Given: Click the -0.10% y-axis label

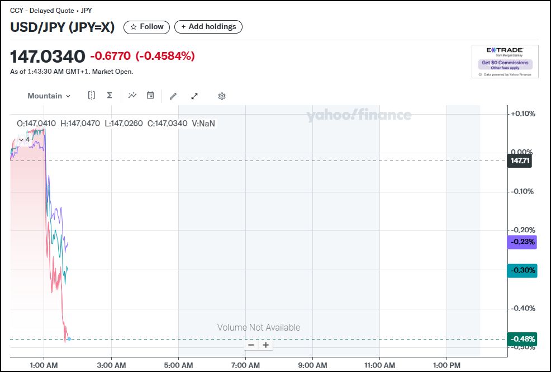Looking at the screenshot, I should pyautogui.click(x=522, y=191).
